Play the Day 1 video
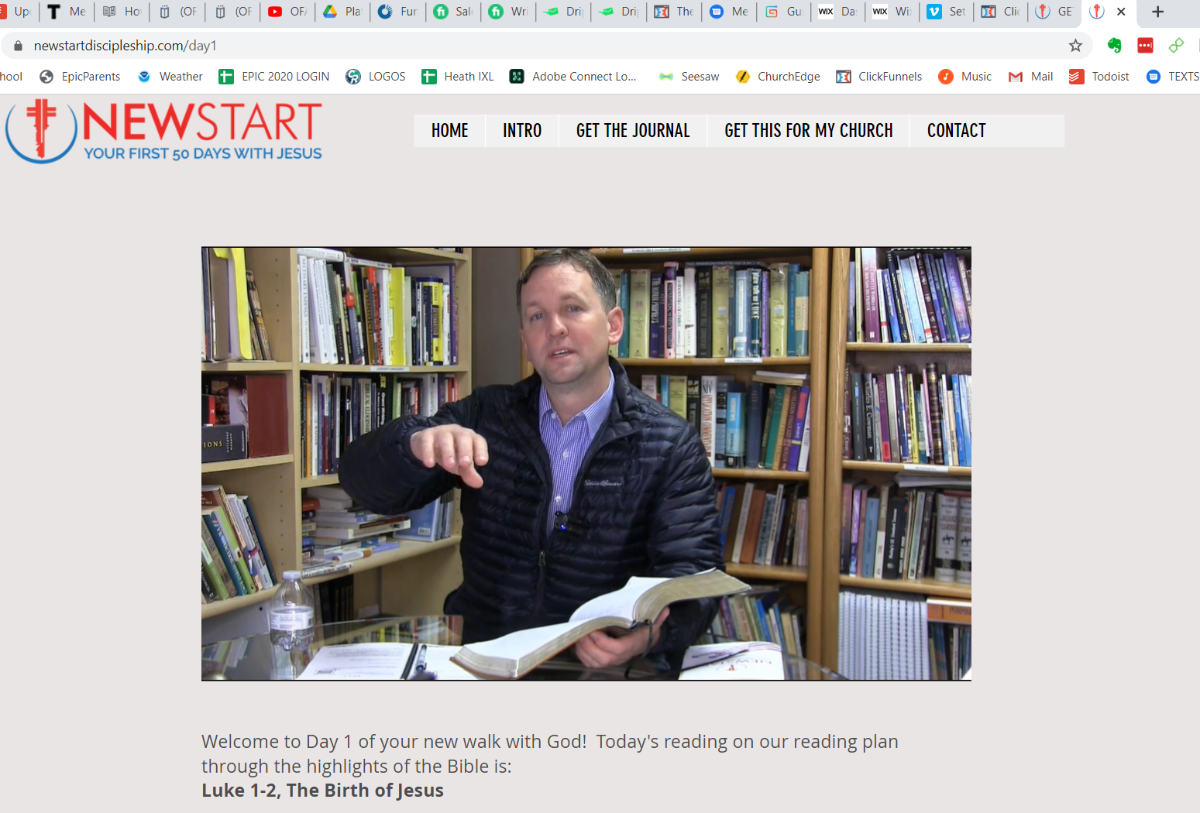1200x813 pixels. pos(586,464)
